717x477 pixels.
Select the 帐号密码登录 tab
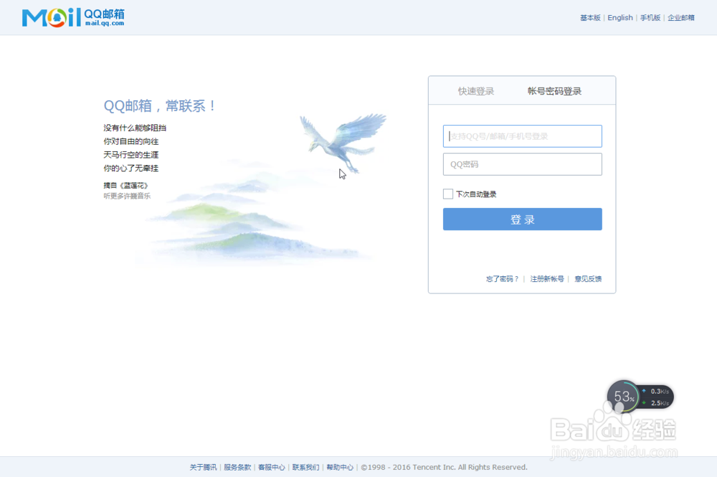tap(554, 91)
